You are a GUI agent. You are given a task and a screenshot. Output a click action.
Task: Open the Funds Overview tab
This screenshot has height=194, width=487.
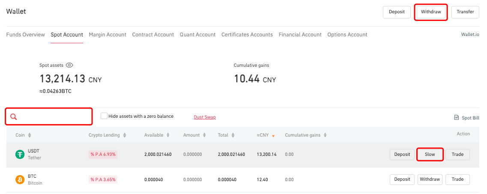(25, 35)
